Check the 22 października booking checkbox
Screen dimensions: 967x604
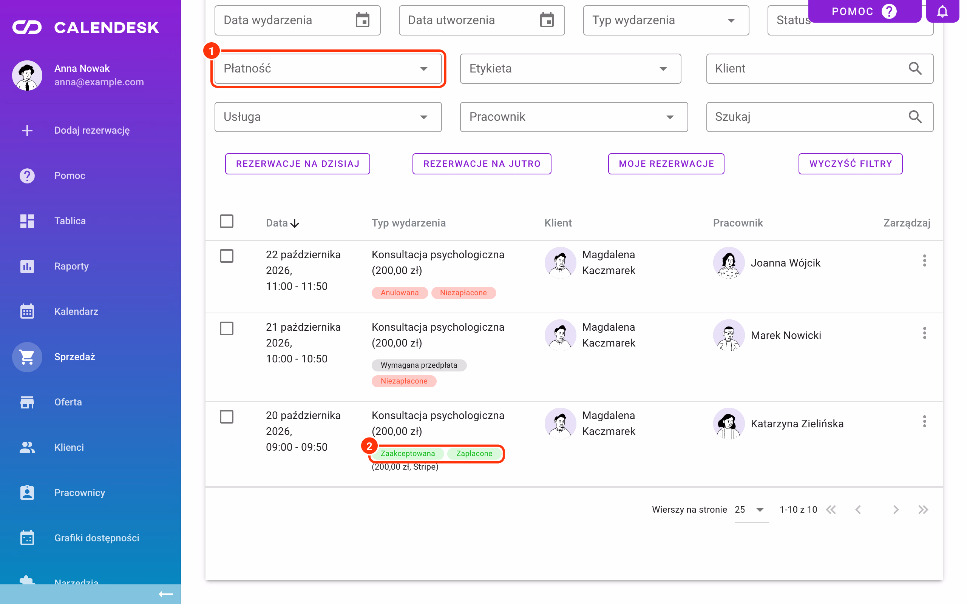pyautogui.click(x=227, y=256)
